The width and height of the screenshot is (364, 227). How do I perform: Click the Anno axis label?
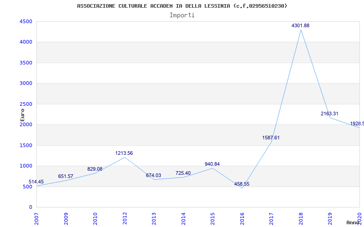353,222
